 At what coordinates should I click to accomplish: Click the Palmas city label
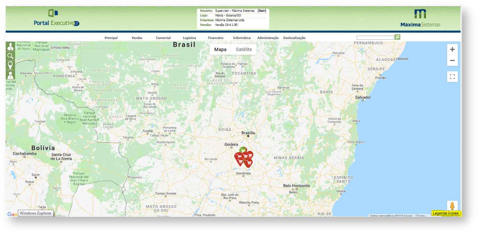coord(243,64)
